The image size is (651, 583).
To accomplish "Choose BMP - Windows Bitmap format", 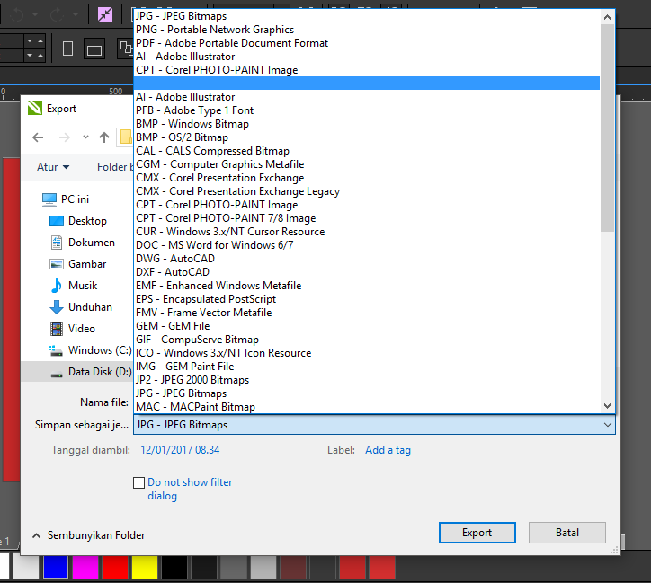I will point(367,124).
